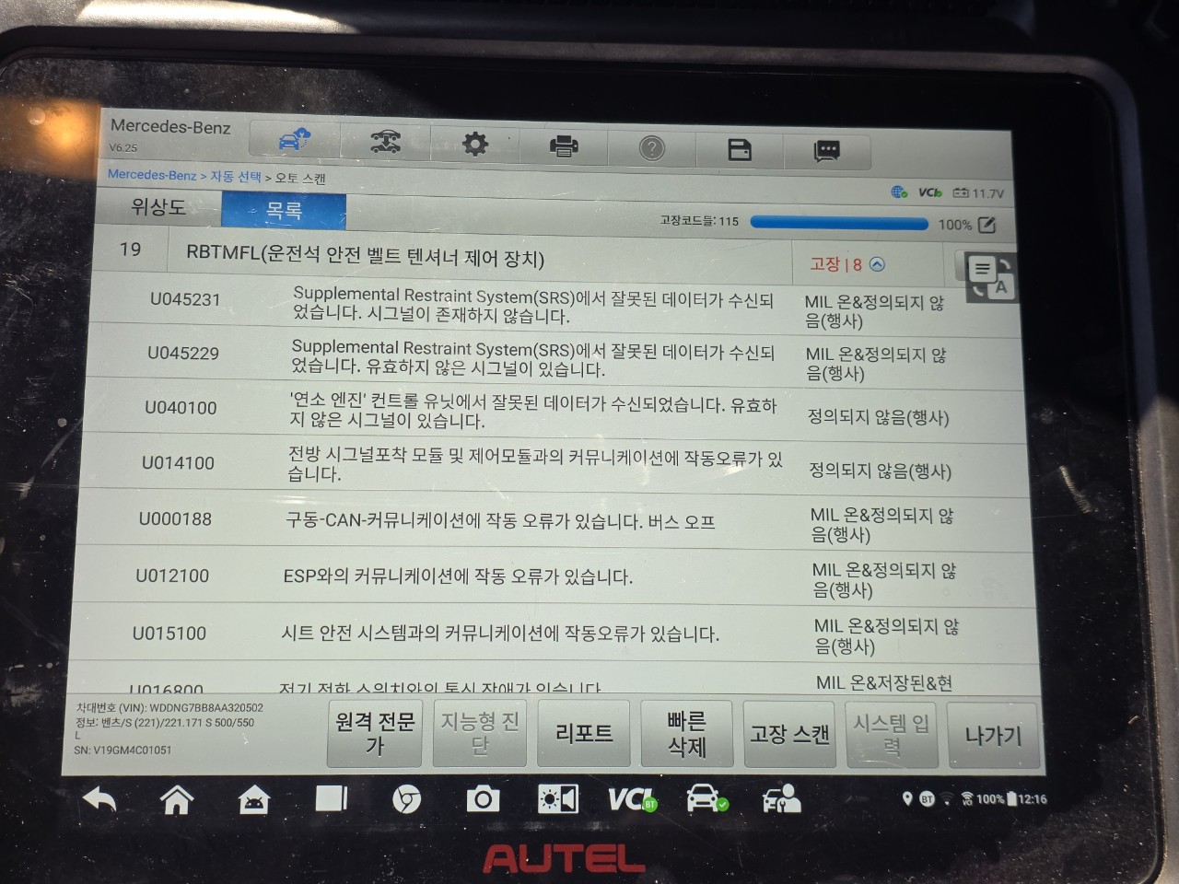Open the cloud vehicle upload icon

295,140
